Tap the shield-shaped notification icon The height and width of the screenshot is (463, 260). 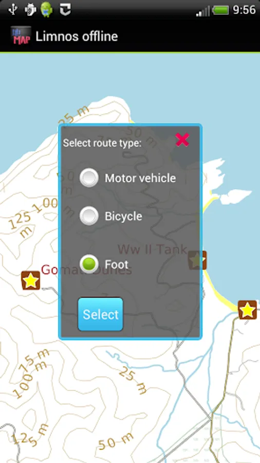(65, 10)
